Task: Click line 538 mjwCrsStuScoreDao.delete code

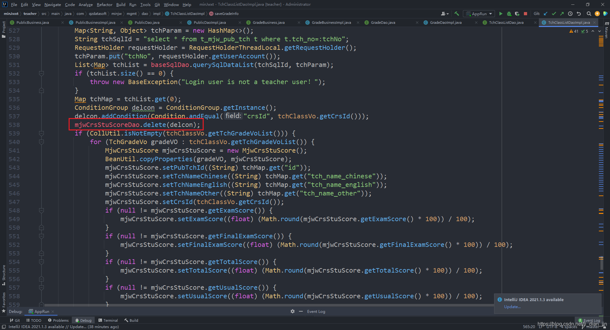Action: (137, 125)
